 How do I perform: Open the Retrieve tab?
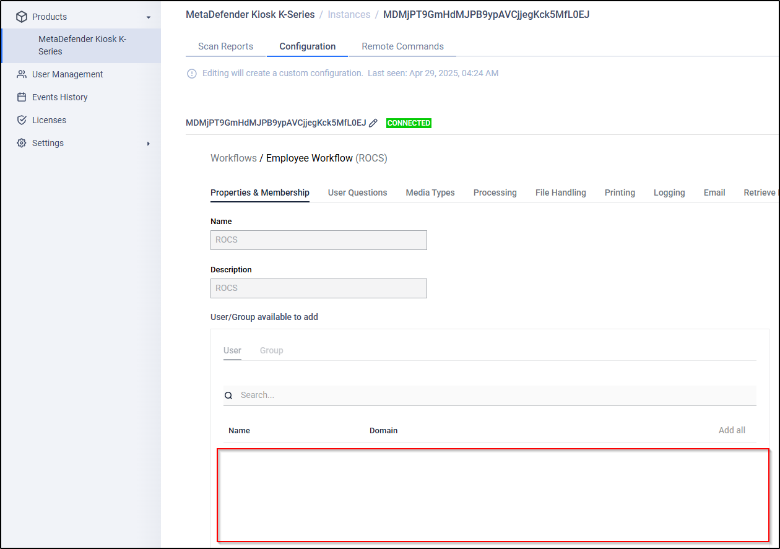[x=760, y=192]
